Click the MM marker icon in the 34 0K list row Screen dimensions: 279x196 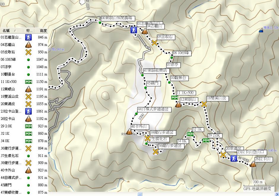coord(28,141)
